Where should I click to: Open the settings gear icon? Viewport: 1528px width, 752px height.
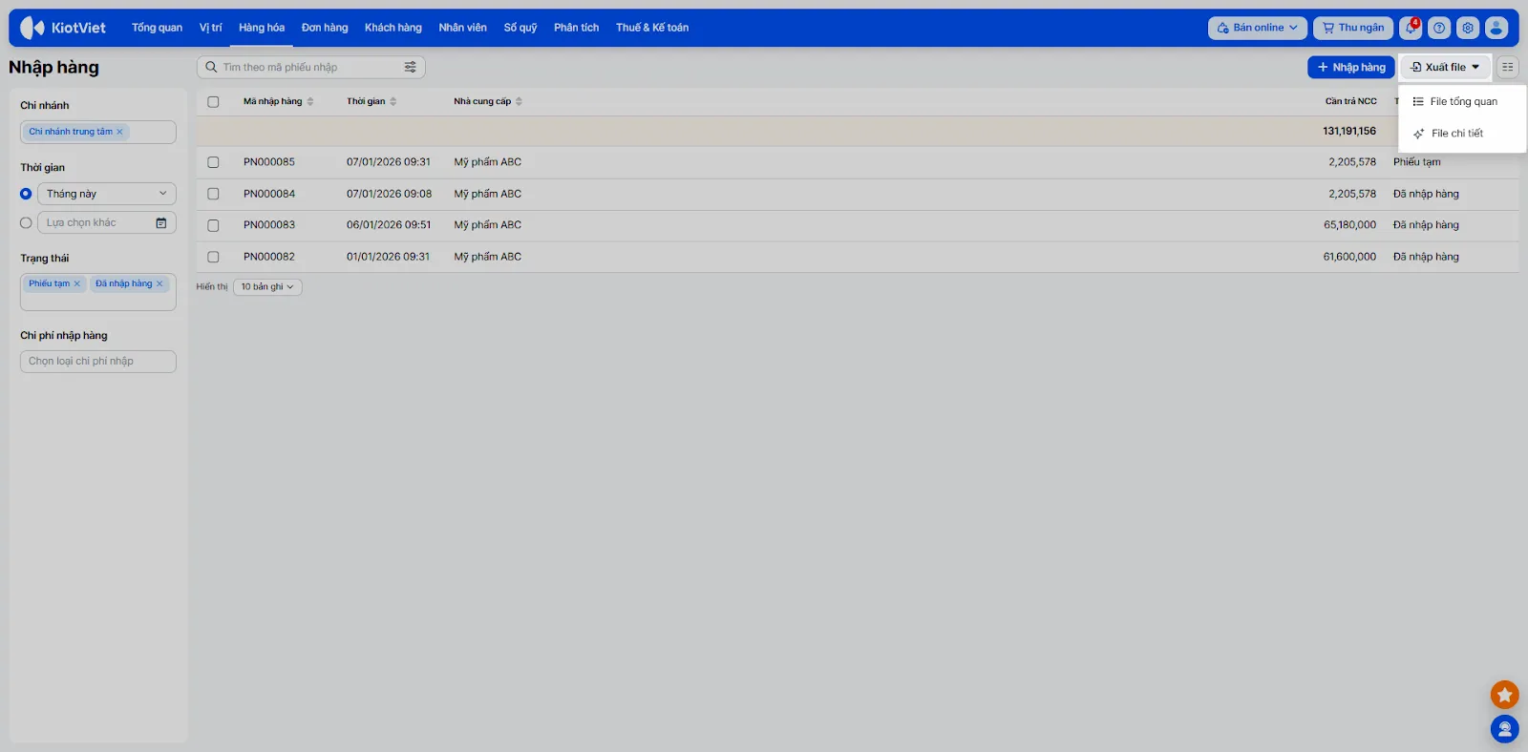click(x=1468, y=28)
